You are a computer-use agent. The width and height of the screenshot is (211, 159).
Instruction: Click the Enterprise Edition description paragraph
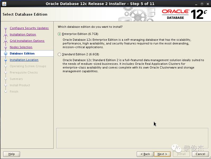pyautogui.click(x=127, y=43)
